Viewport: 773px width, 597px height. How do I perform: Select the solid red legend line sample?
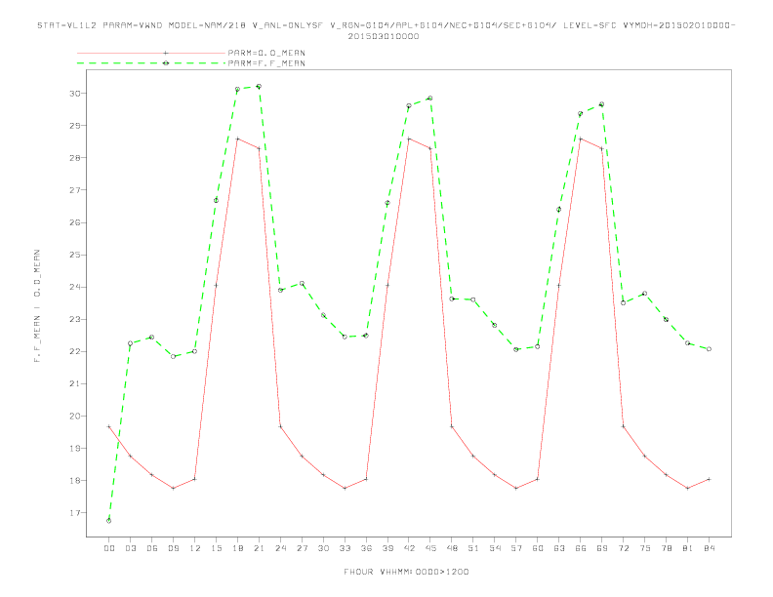click(151, 53)
